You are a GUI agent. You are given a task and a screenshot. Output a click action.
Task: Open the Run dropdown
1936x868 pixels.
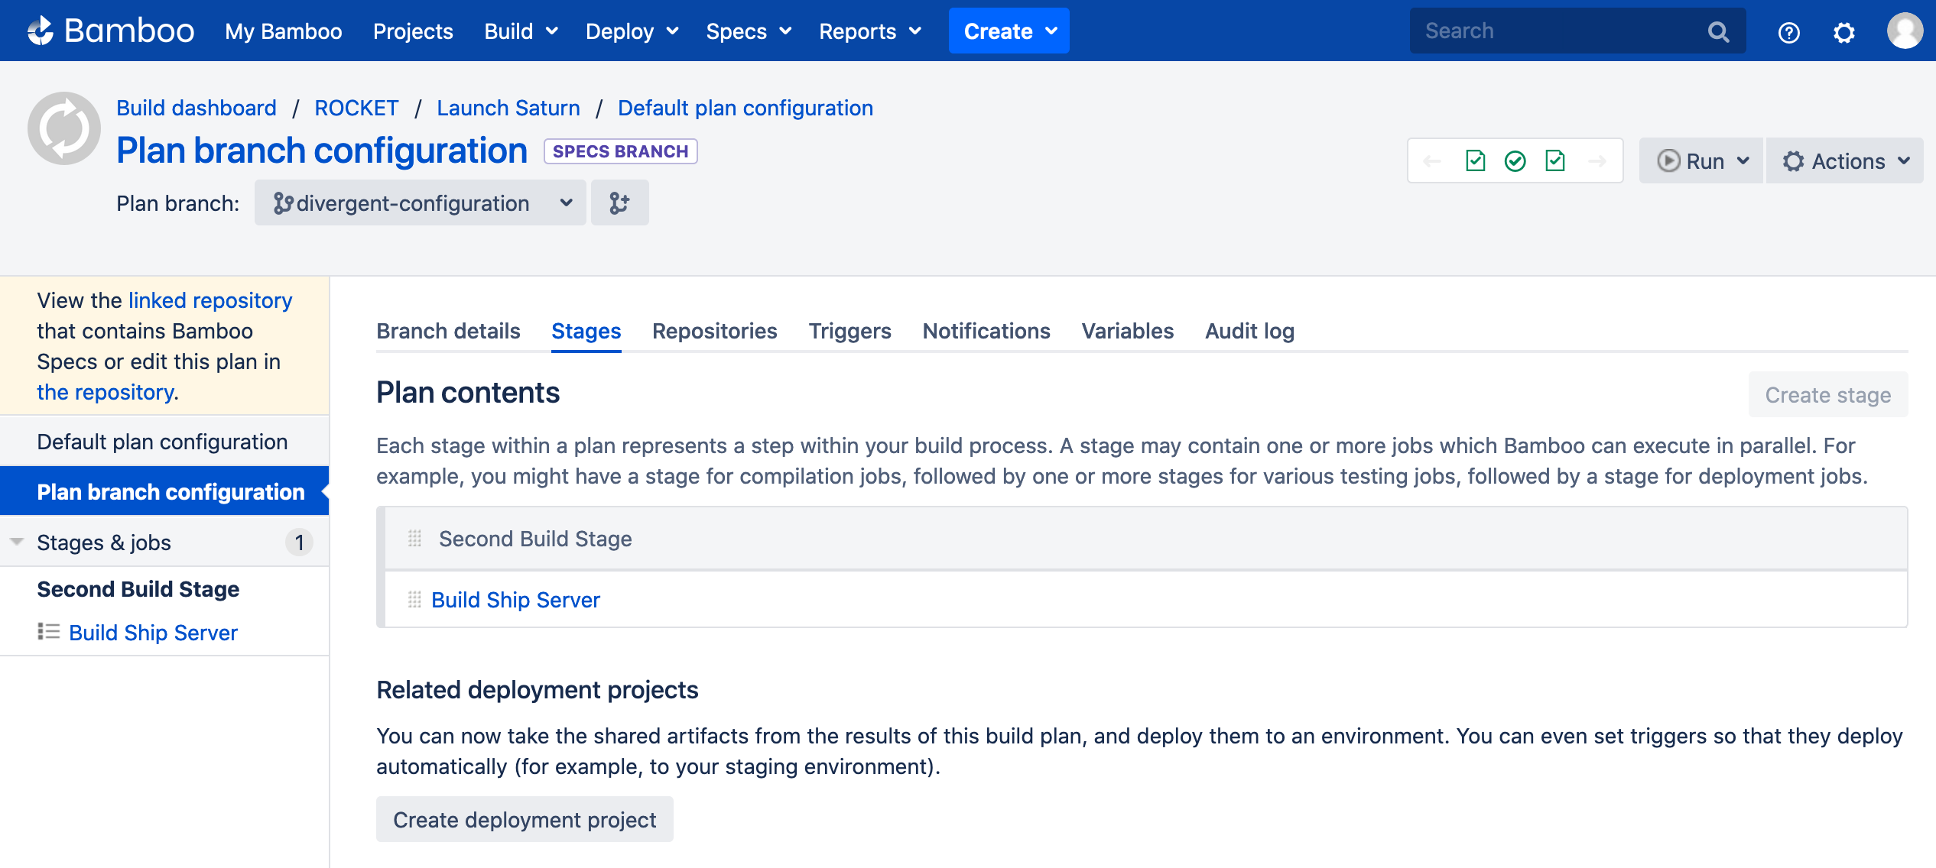click(x=1701, y=161)
